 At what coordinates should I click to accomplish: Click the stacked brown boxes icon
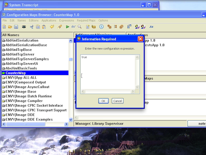[110, 26]
